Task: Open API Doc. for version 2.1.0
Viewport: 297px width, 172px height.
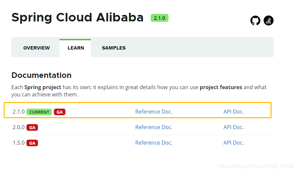Action: 233,112
